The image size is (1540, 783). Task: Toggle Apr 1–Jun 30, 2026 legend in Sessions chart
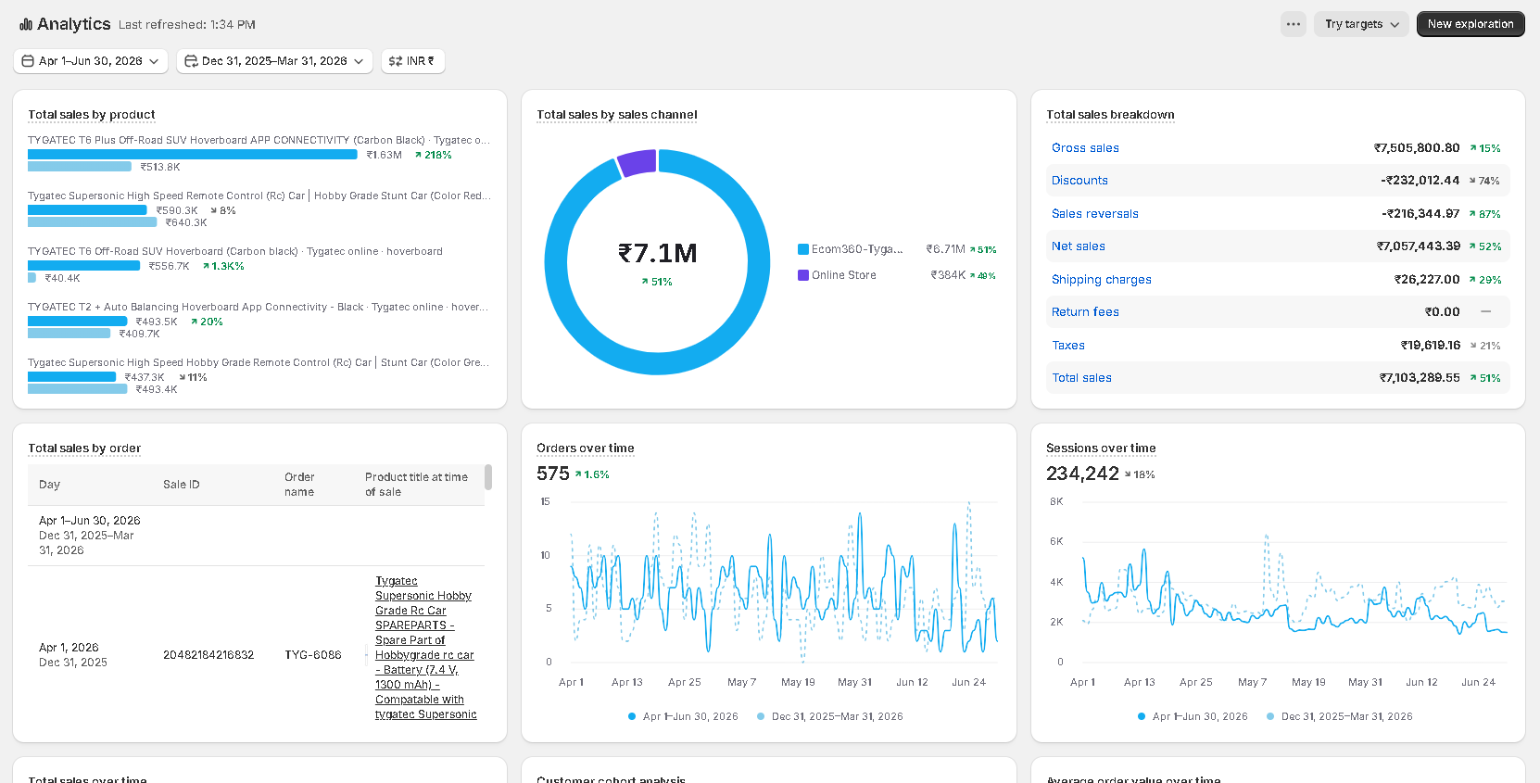(1193, 716)
